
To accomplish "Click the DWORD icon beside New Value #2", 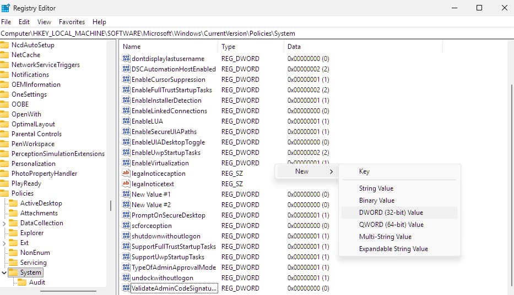I will (126, 205).
